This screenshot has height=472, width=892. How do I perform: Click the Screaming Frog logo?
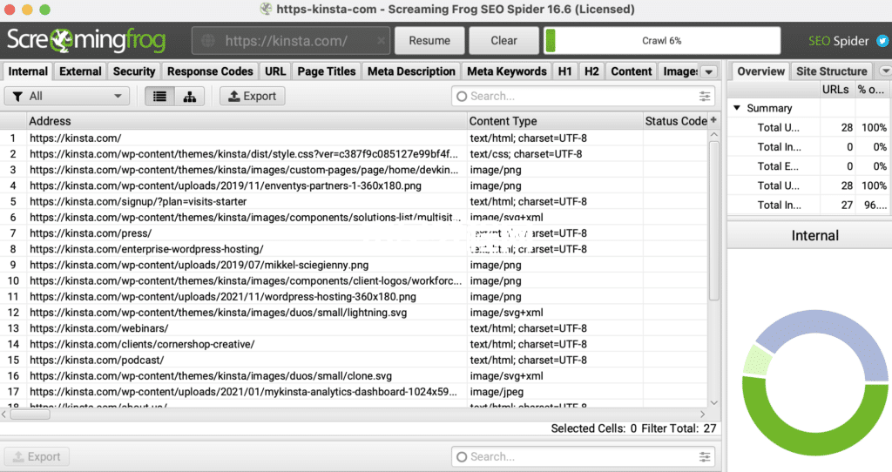tap(86, 40)
